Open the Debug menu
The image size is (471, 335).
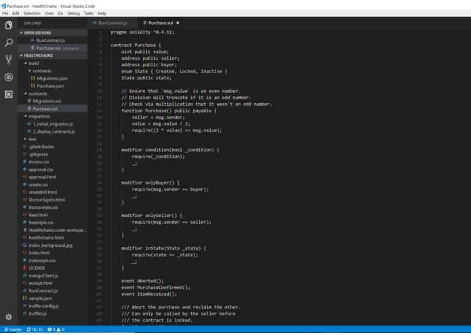(x=73, y=13)
